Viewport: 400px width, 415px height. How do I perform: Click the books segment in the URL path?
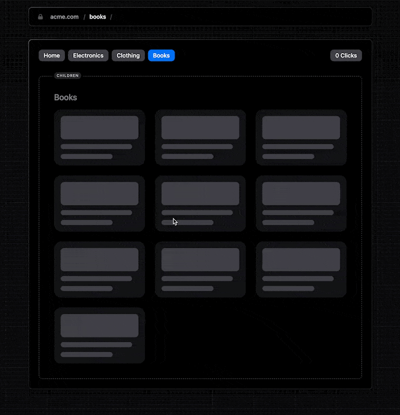click(x=98, y=17)
